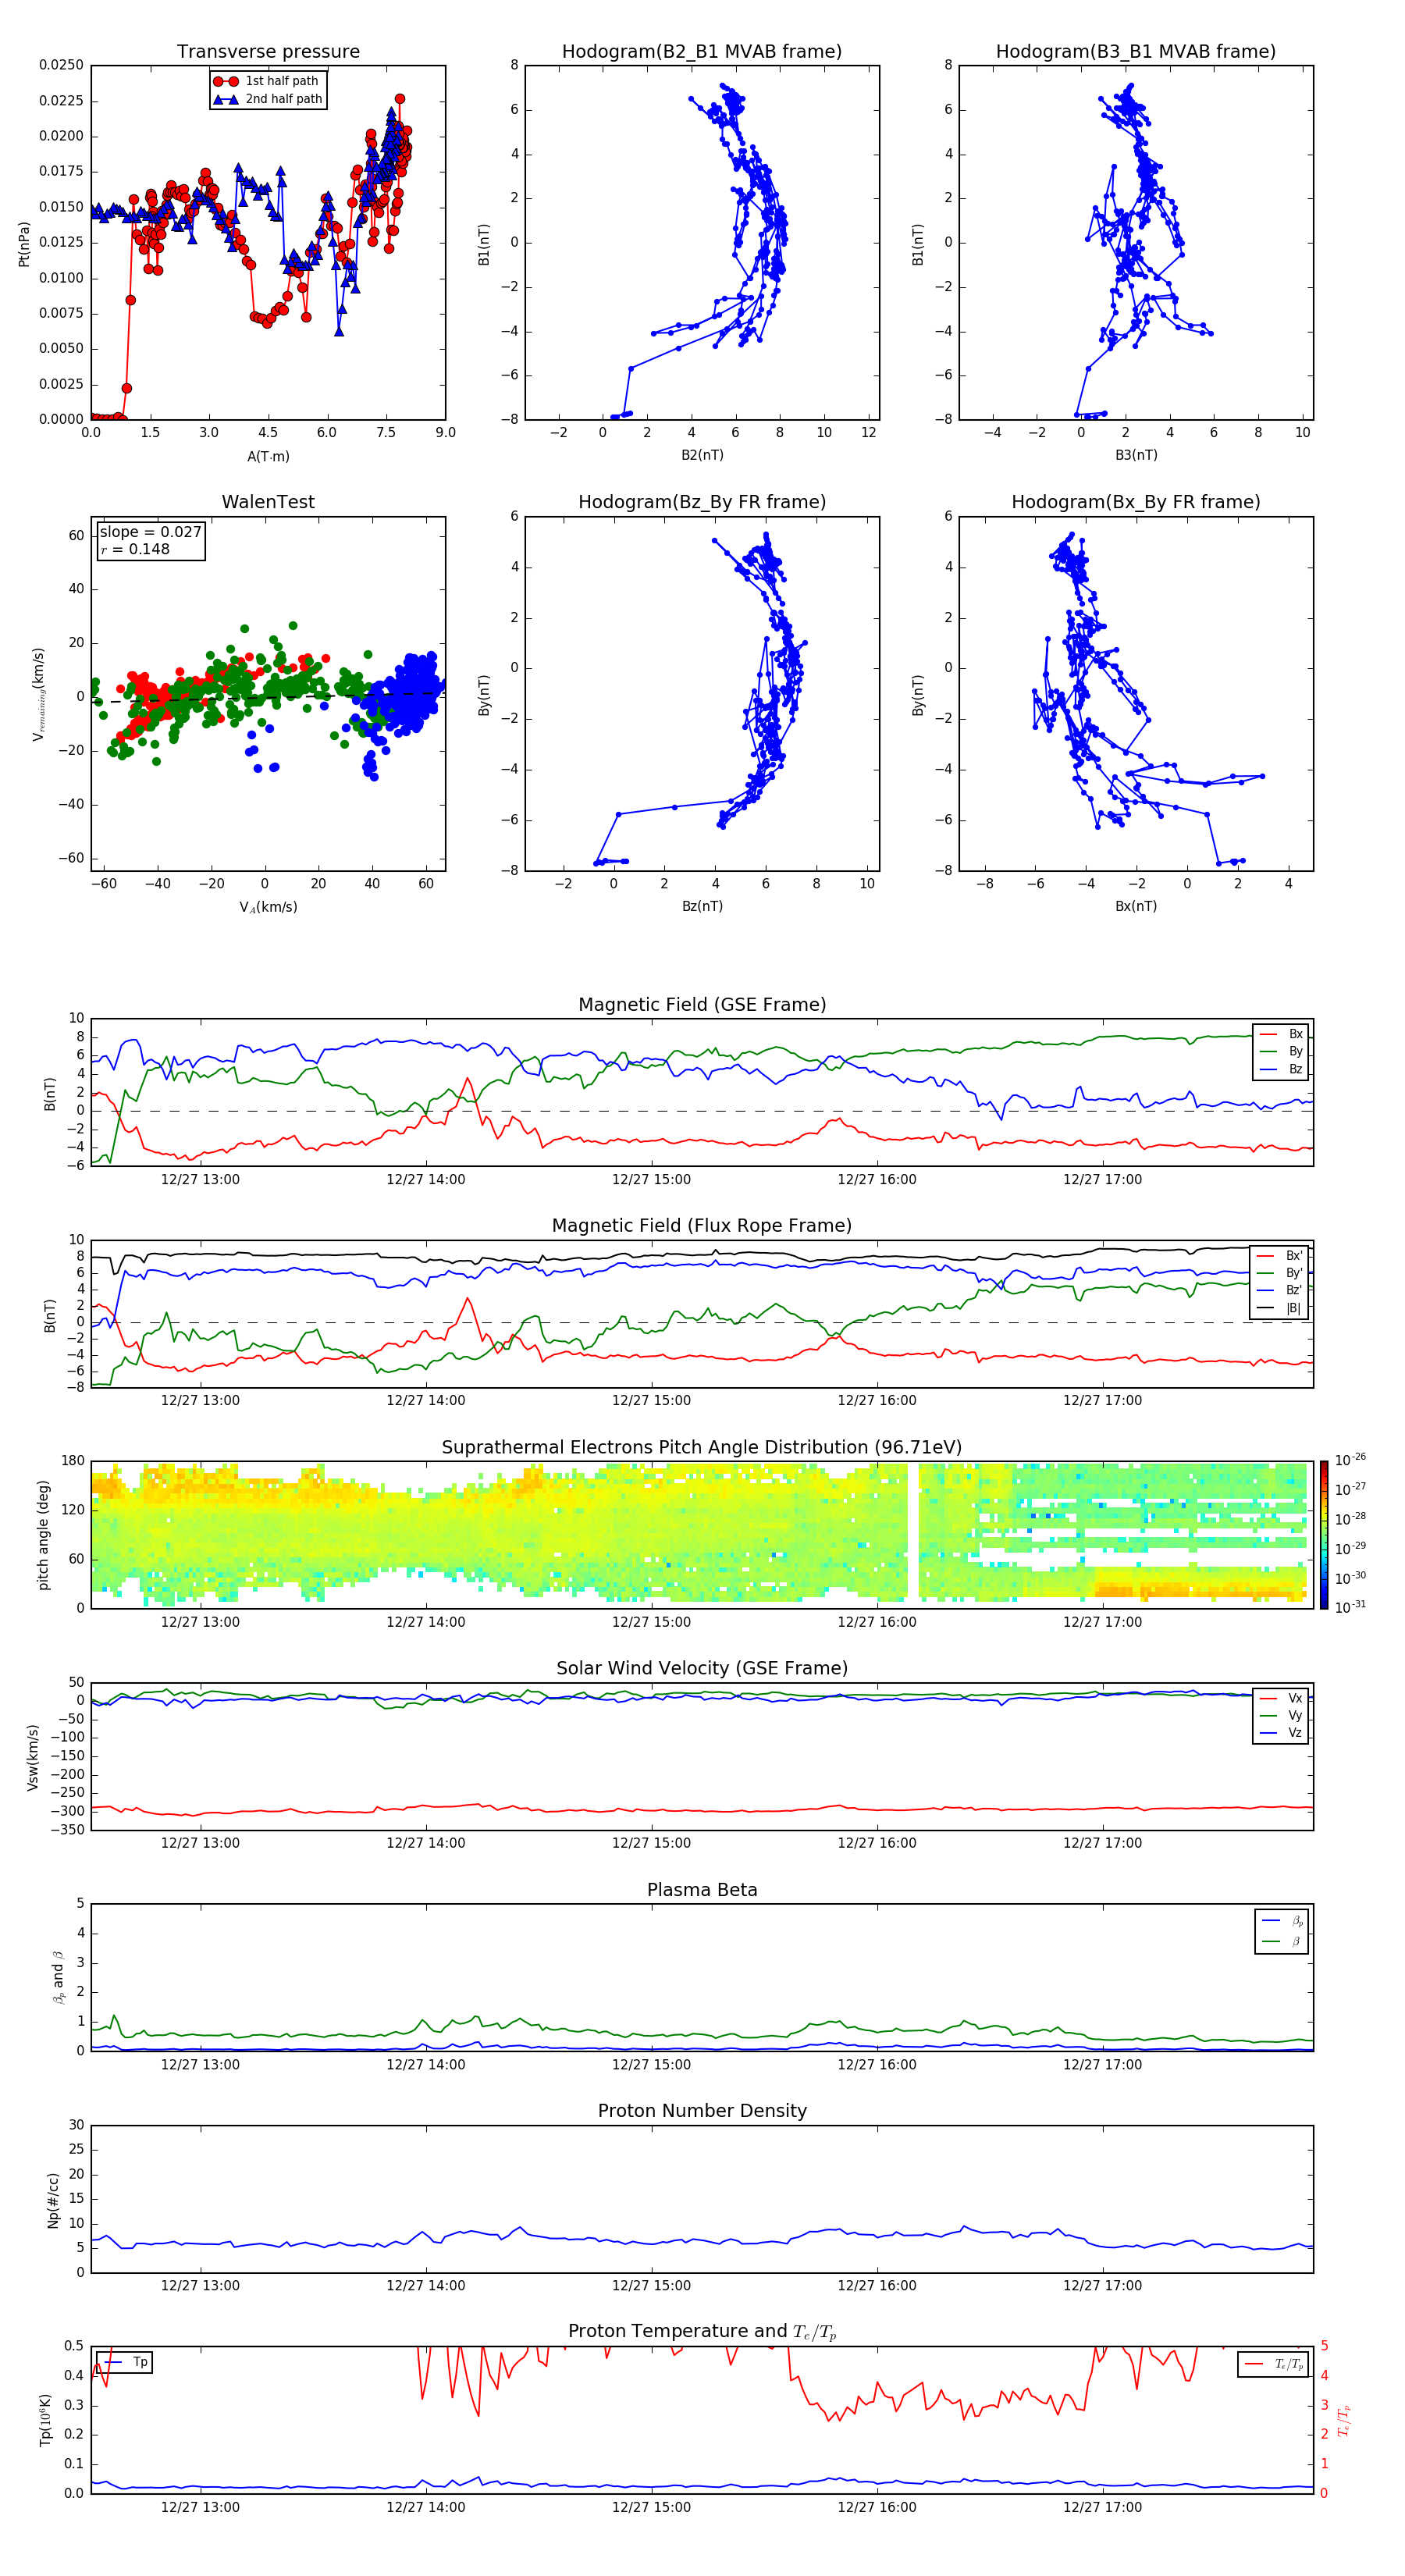Click the "B3(nT)" x-axis label

[1136, 455]
